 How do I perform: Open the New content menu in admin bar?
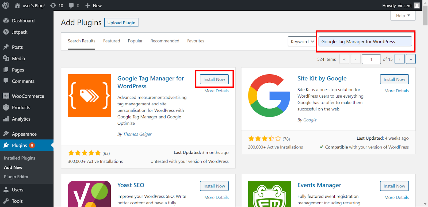93,5
